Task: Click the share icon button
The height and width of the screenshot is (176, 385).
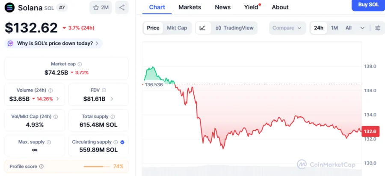Action: (x=122, y=7)
